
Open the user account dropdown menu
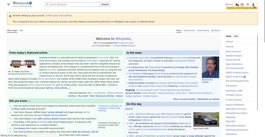pos(254,4)
